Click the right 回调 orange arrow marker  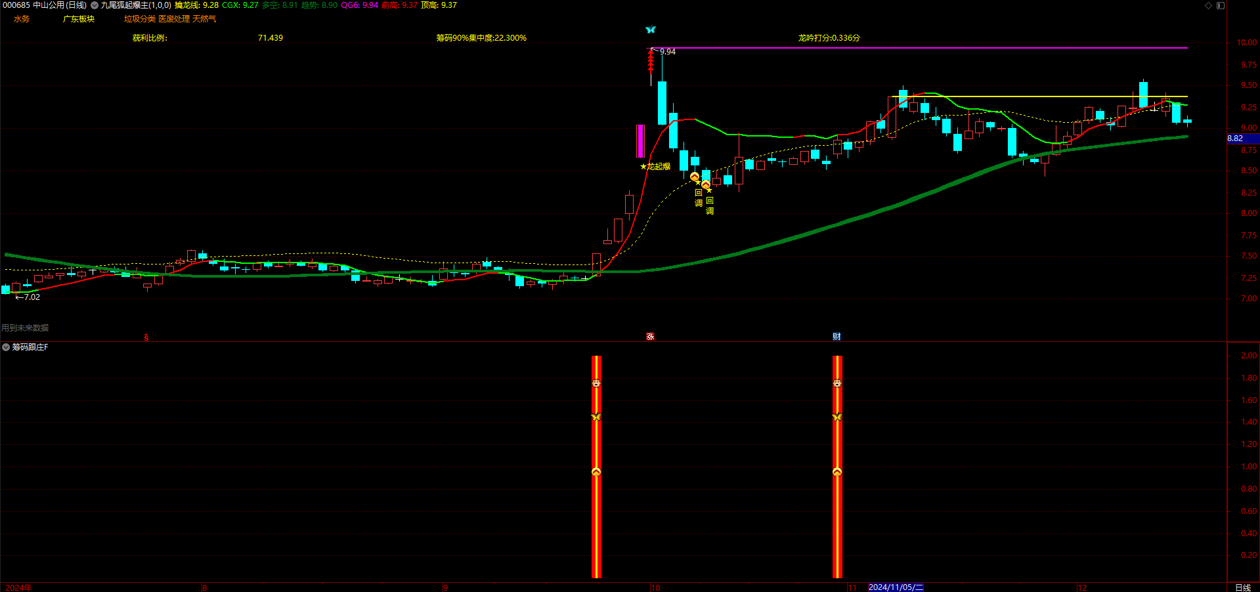(x=706, y=184)
